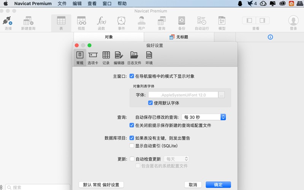Open the Apple menu
Screen dimensions: 304x190
tap(6, 3)
